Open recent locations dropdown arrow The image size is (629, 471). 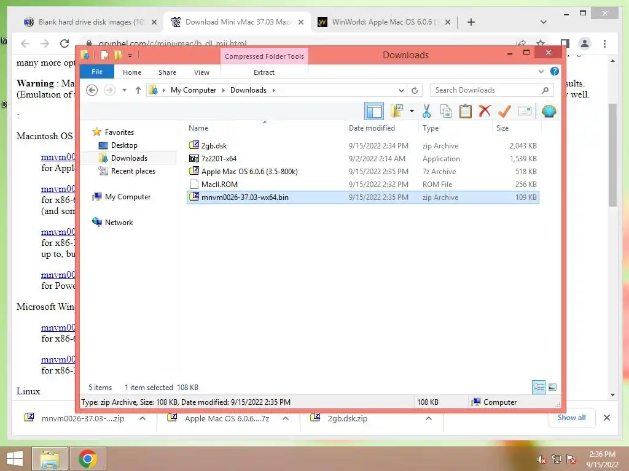click(124, 90)
